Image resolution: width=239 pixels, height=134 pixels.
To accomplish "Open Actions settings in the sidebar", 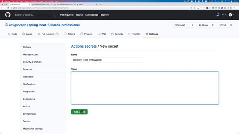I will pyautogui.click(x=43, y=106).
